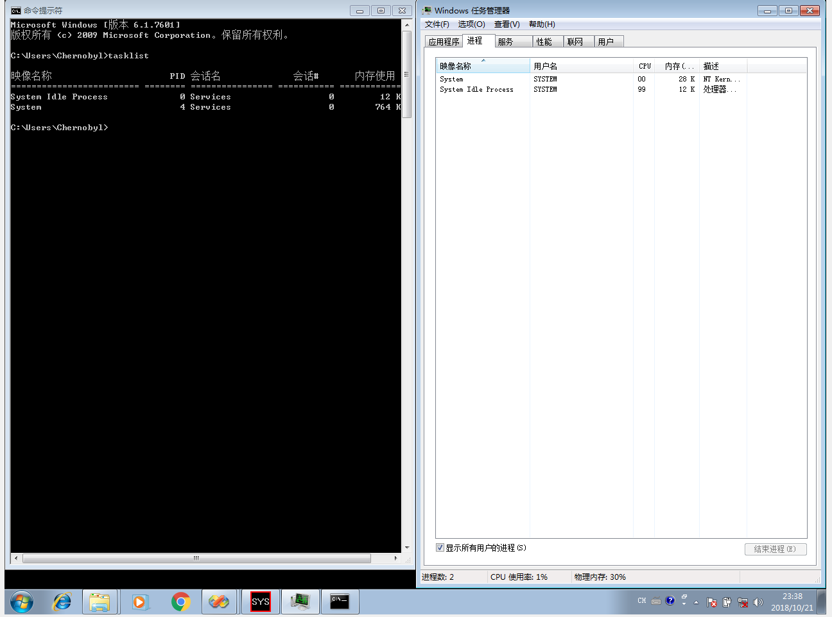
Task: Minimize the Command Prompt window
Action: click(360, 10)
